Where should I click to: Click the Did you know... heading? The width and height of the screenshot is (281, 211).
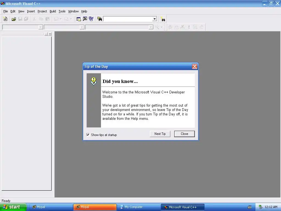[x=120, y=81]
